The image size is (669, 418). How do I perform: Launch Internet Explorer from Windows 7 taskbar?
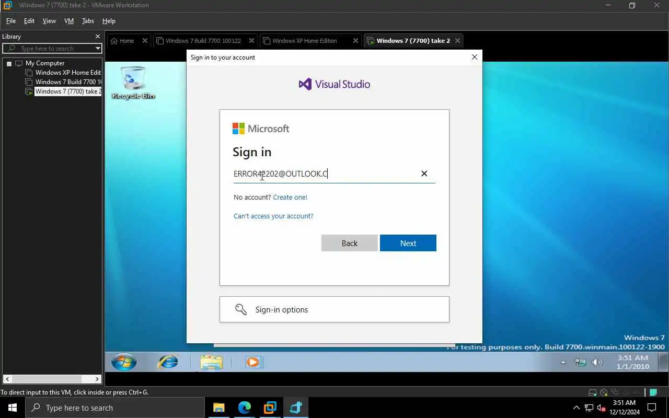[168, 362]
